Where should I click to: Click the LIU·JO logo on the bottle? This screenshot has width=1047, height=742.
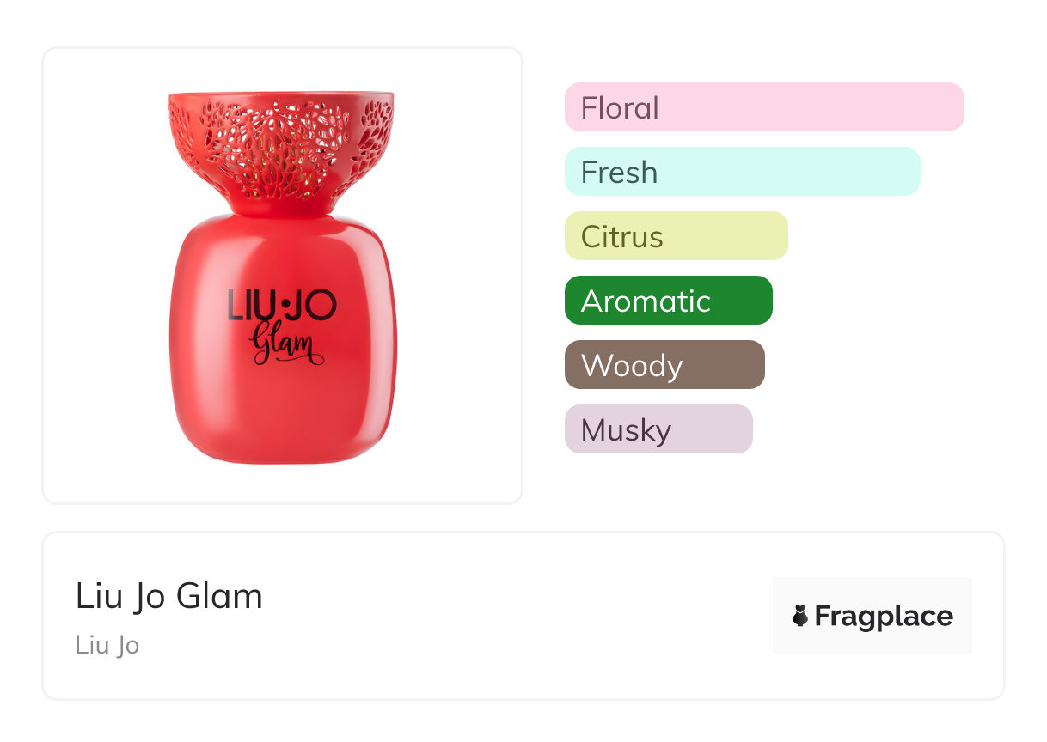pyautogui.click(x=282, y=306)
